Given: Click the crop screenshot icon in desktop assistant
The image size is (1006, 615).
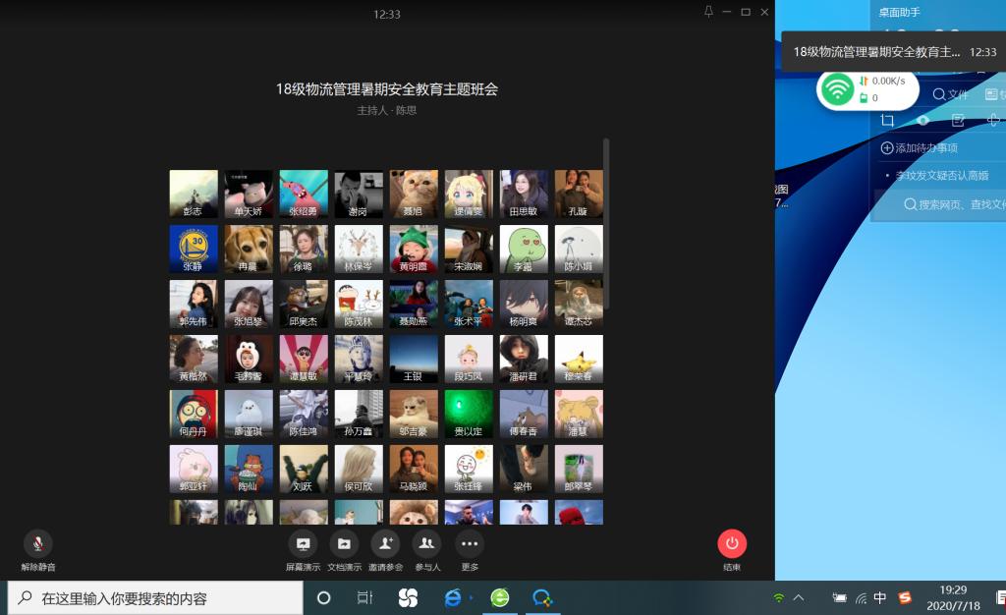Looking at the screenshot, I should (887, 120).
